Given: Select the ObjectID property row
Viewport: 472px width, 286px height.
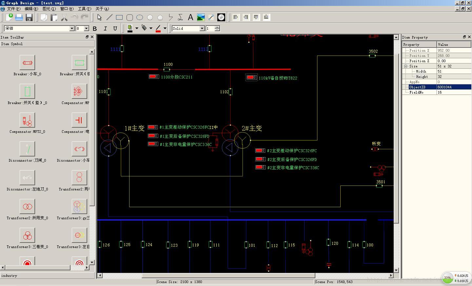Looking at the screenshot, I should [x=437, y=87].
